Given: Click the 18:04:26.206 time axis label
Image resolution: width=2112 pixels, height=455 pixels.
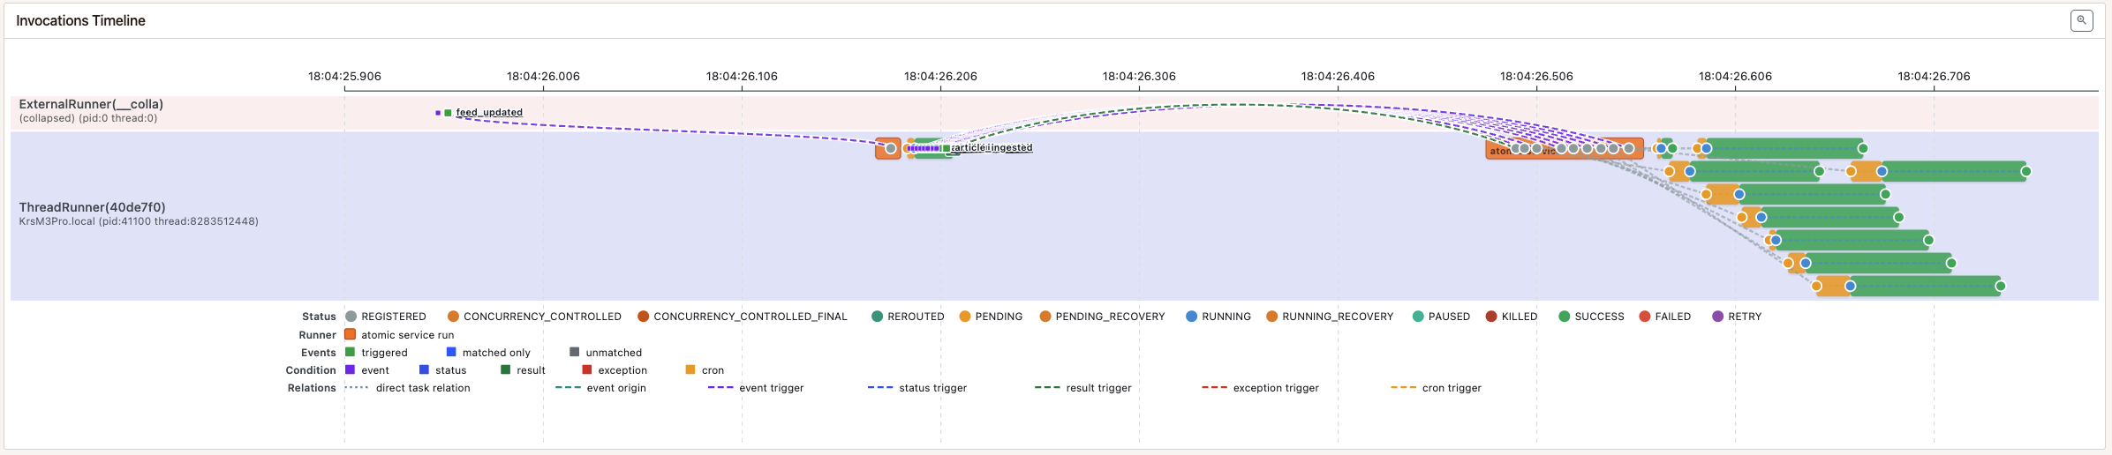Looking at the screenshot, I should [x=940, y=76].
